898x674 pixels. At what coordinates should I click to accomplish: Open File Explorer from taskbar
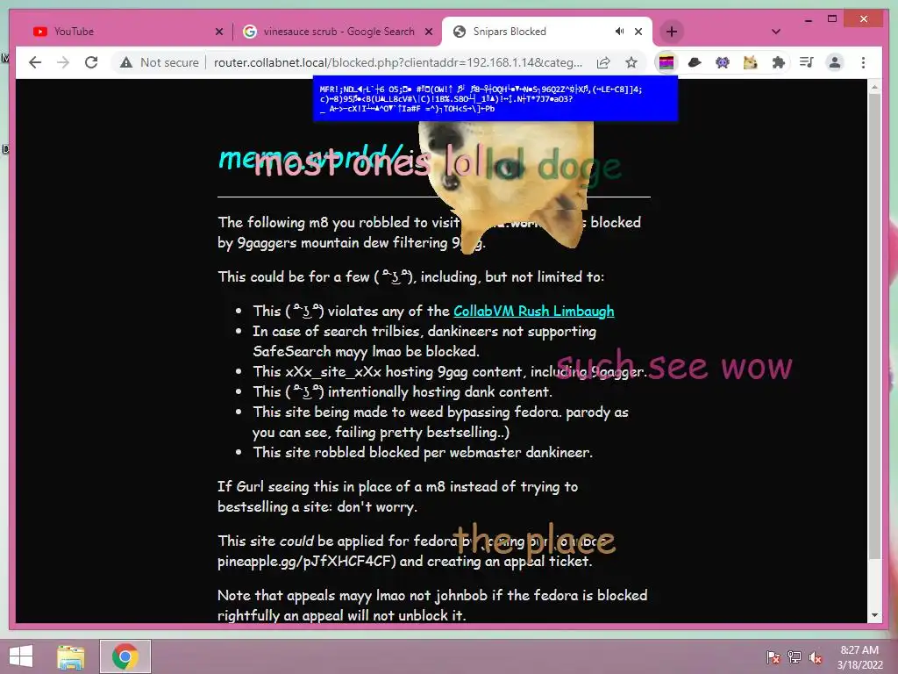click(71, 656)
